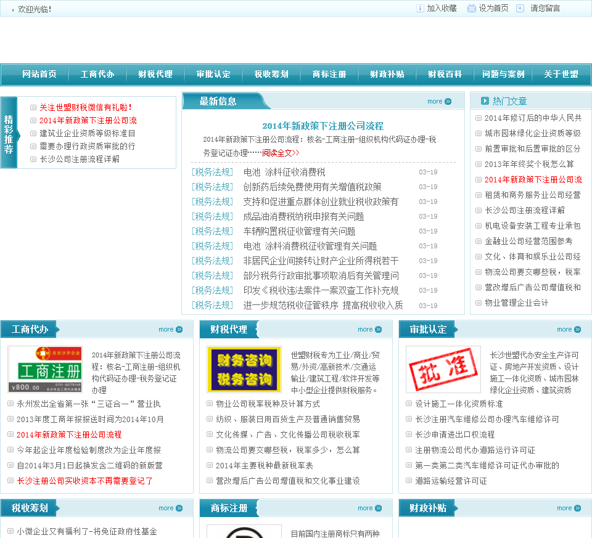Click the 工商注册 thumbnail image
Viewport: 592px width, 538px height.
click(45, 369)
